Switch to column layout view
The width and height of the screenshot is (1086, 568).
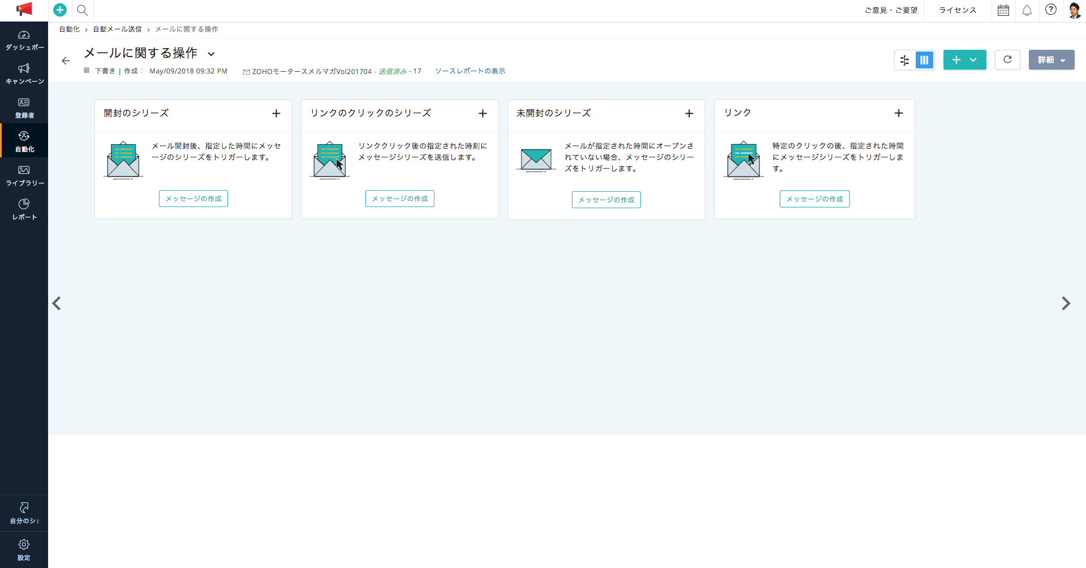(x=924, y=60)
